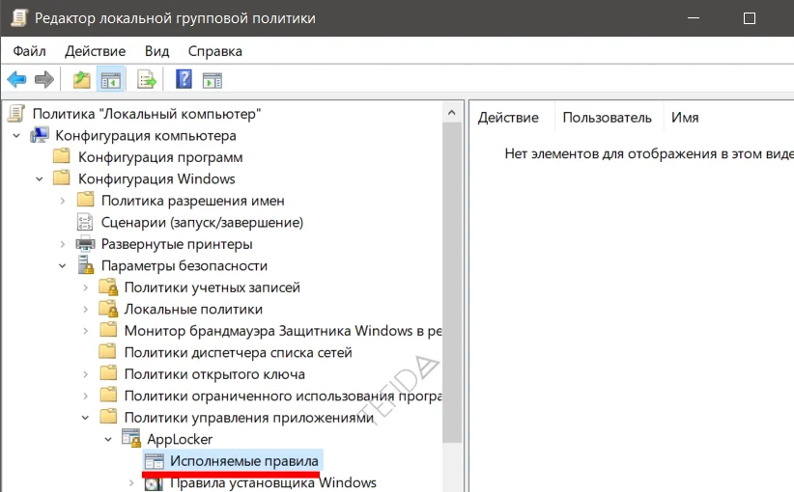Click folder icon of Политики ограниченного использования программ
Image resolution: width=794 pixels, height=492 pixels.
point(108,396)
